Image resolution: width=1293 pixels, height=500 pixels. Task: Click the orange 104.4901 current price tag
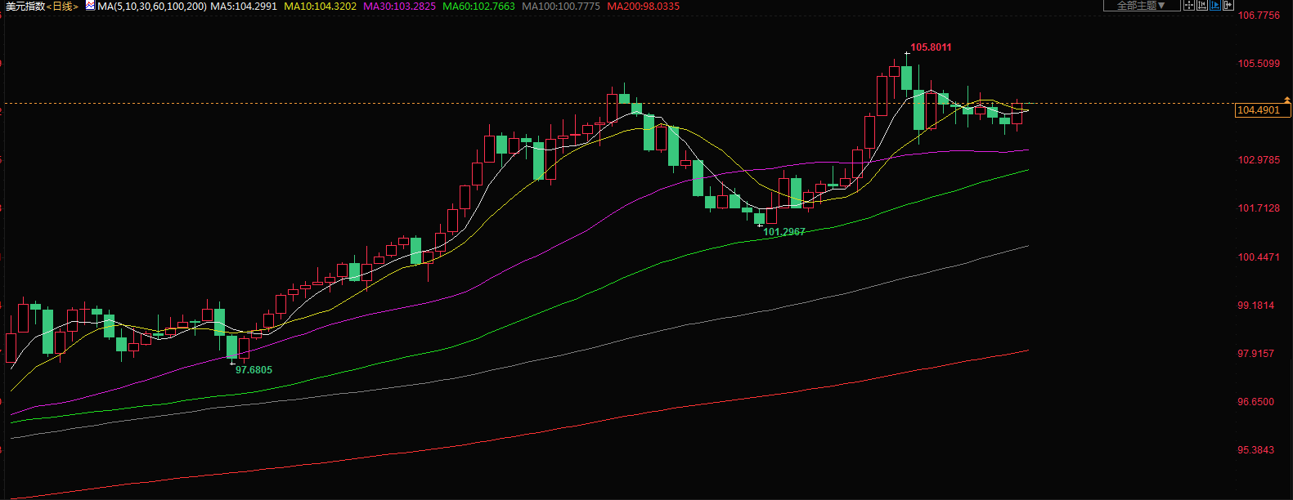(1259, 110)
